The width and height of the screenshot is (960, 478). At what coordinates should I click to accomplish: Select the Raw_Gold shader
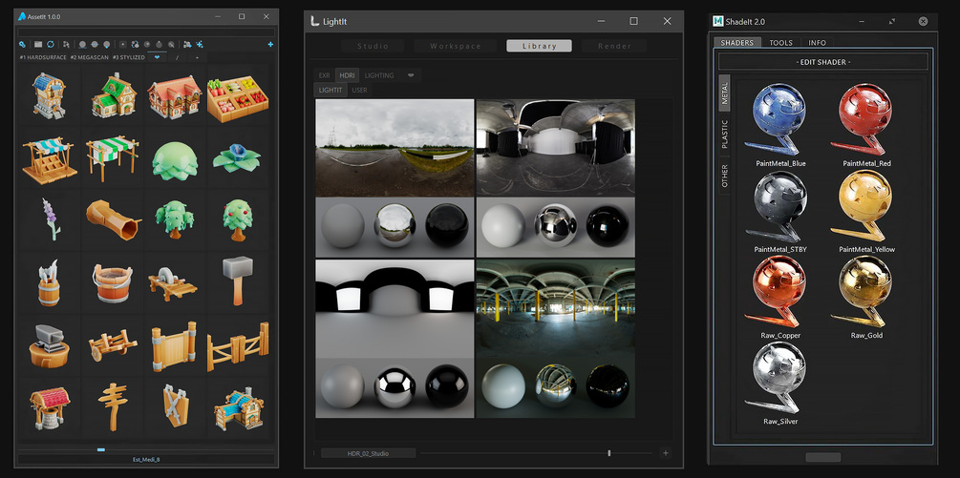click(x=865, y=297)
